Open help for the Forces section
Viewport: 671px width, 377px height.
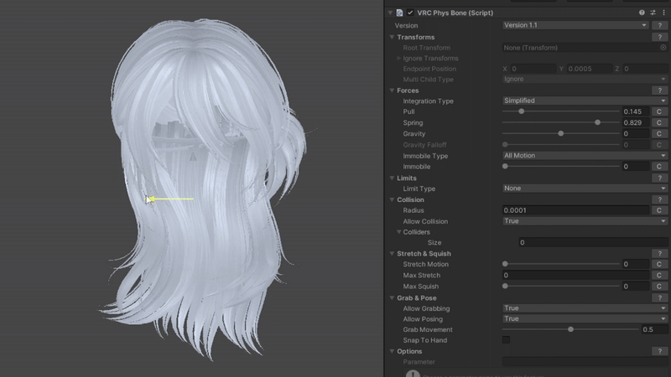click(660, 90)
